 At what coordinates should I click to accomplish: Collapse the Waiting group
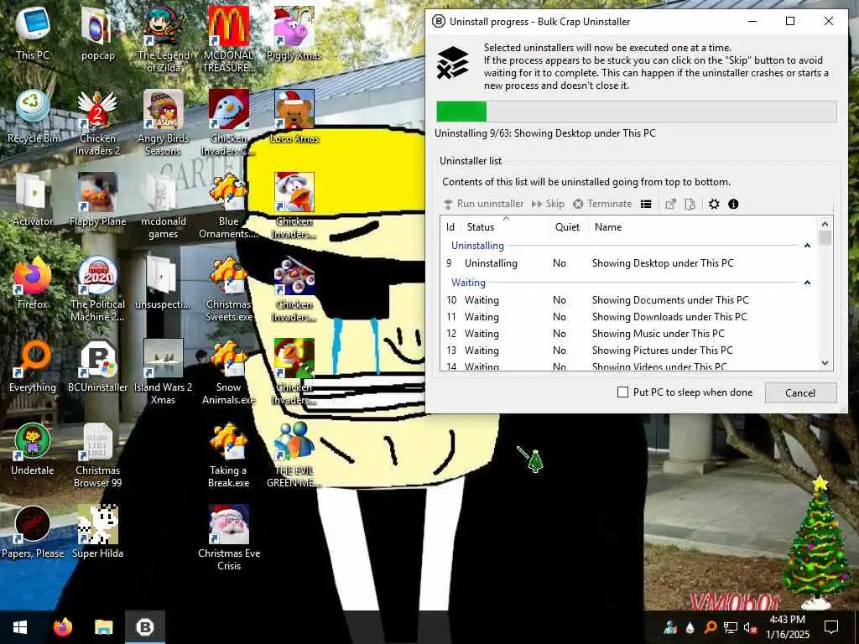click(x=807, y=283)
